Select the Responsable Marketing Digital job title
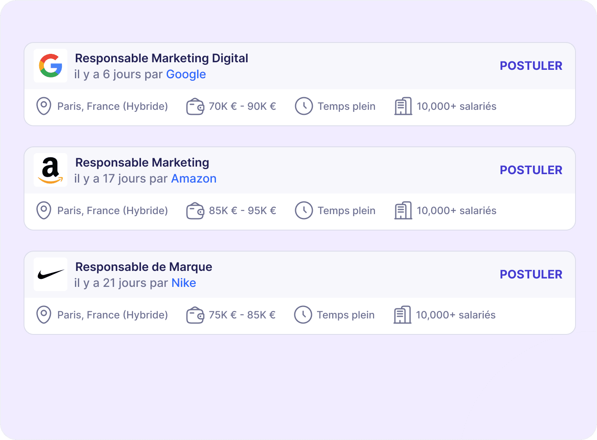597x440 pixels. (161, 58)
